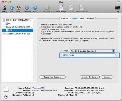Open the Format dropdown menu
Viewport: 122px width, 101px height.
(x=92, y=51)
